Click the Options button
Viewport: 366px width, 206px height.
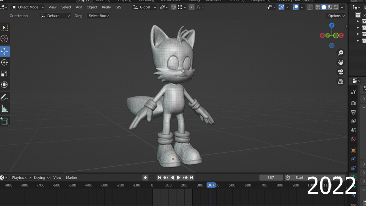(336, 16)
